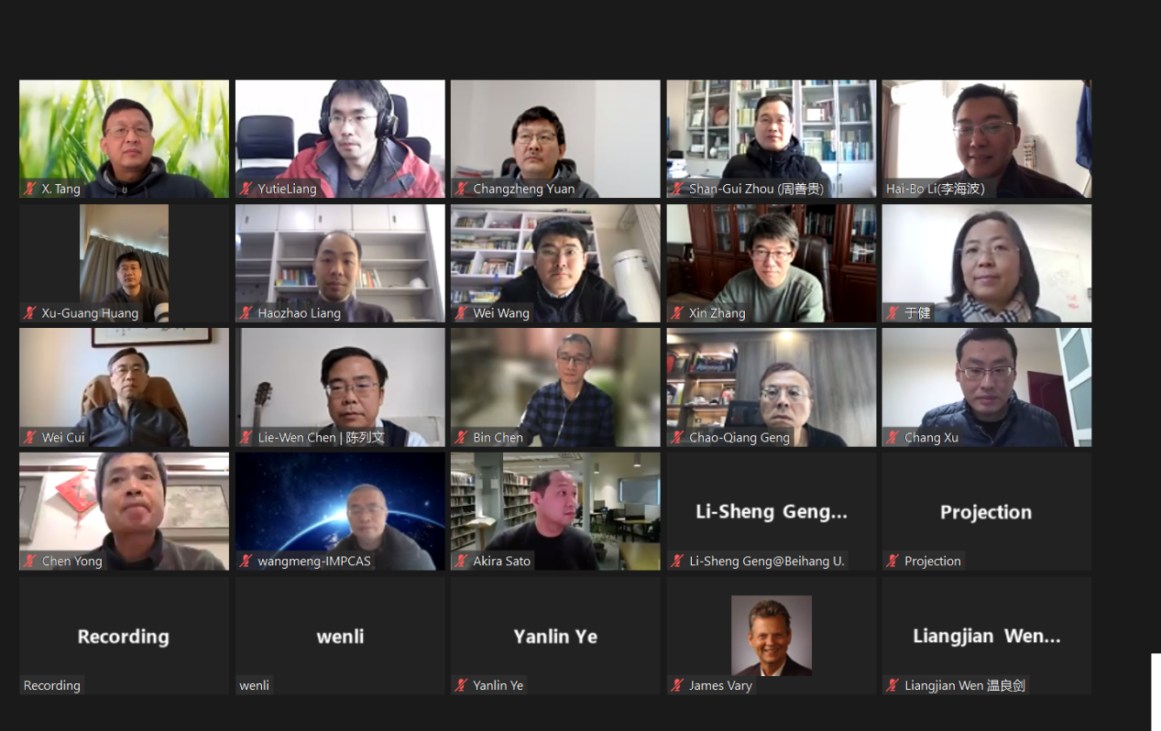Click the muted mic icon next to Yanlin Ye

click(x=462, y=685)
